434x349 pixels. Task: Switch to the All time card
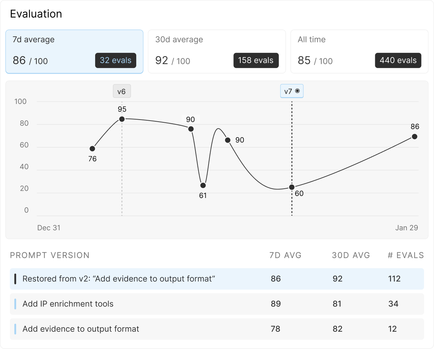360,51
